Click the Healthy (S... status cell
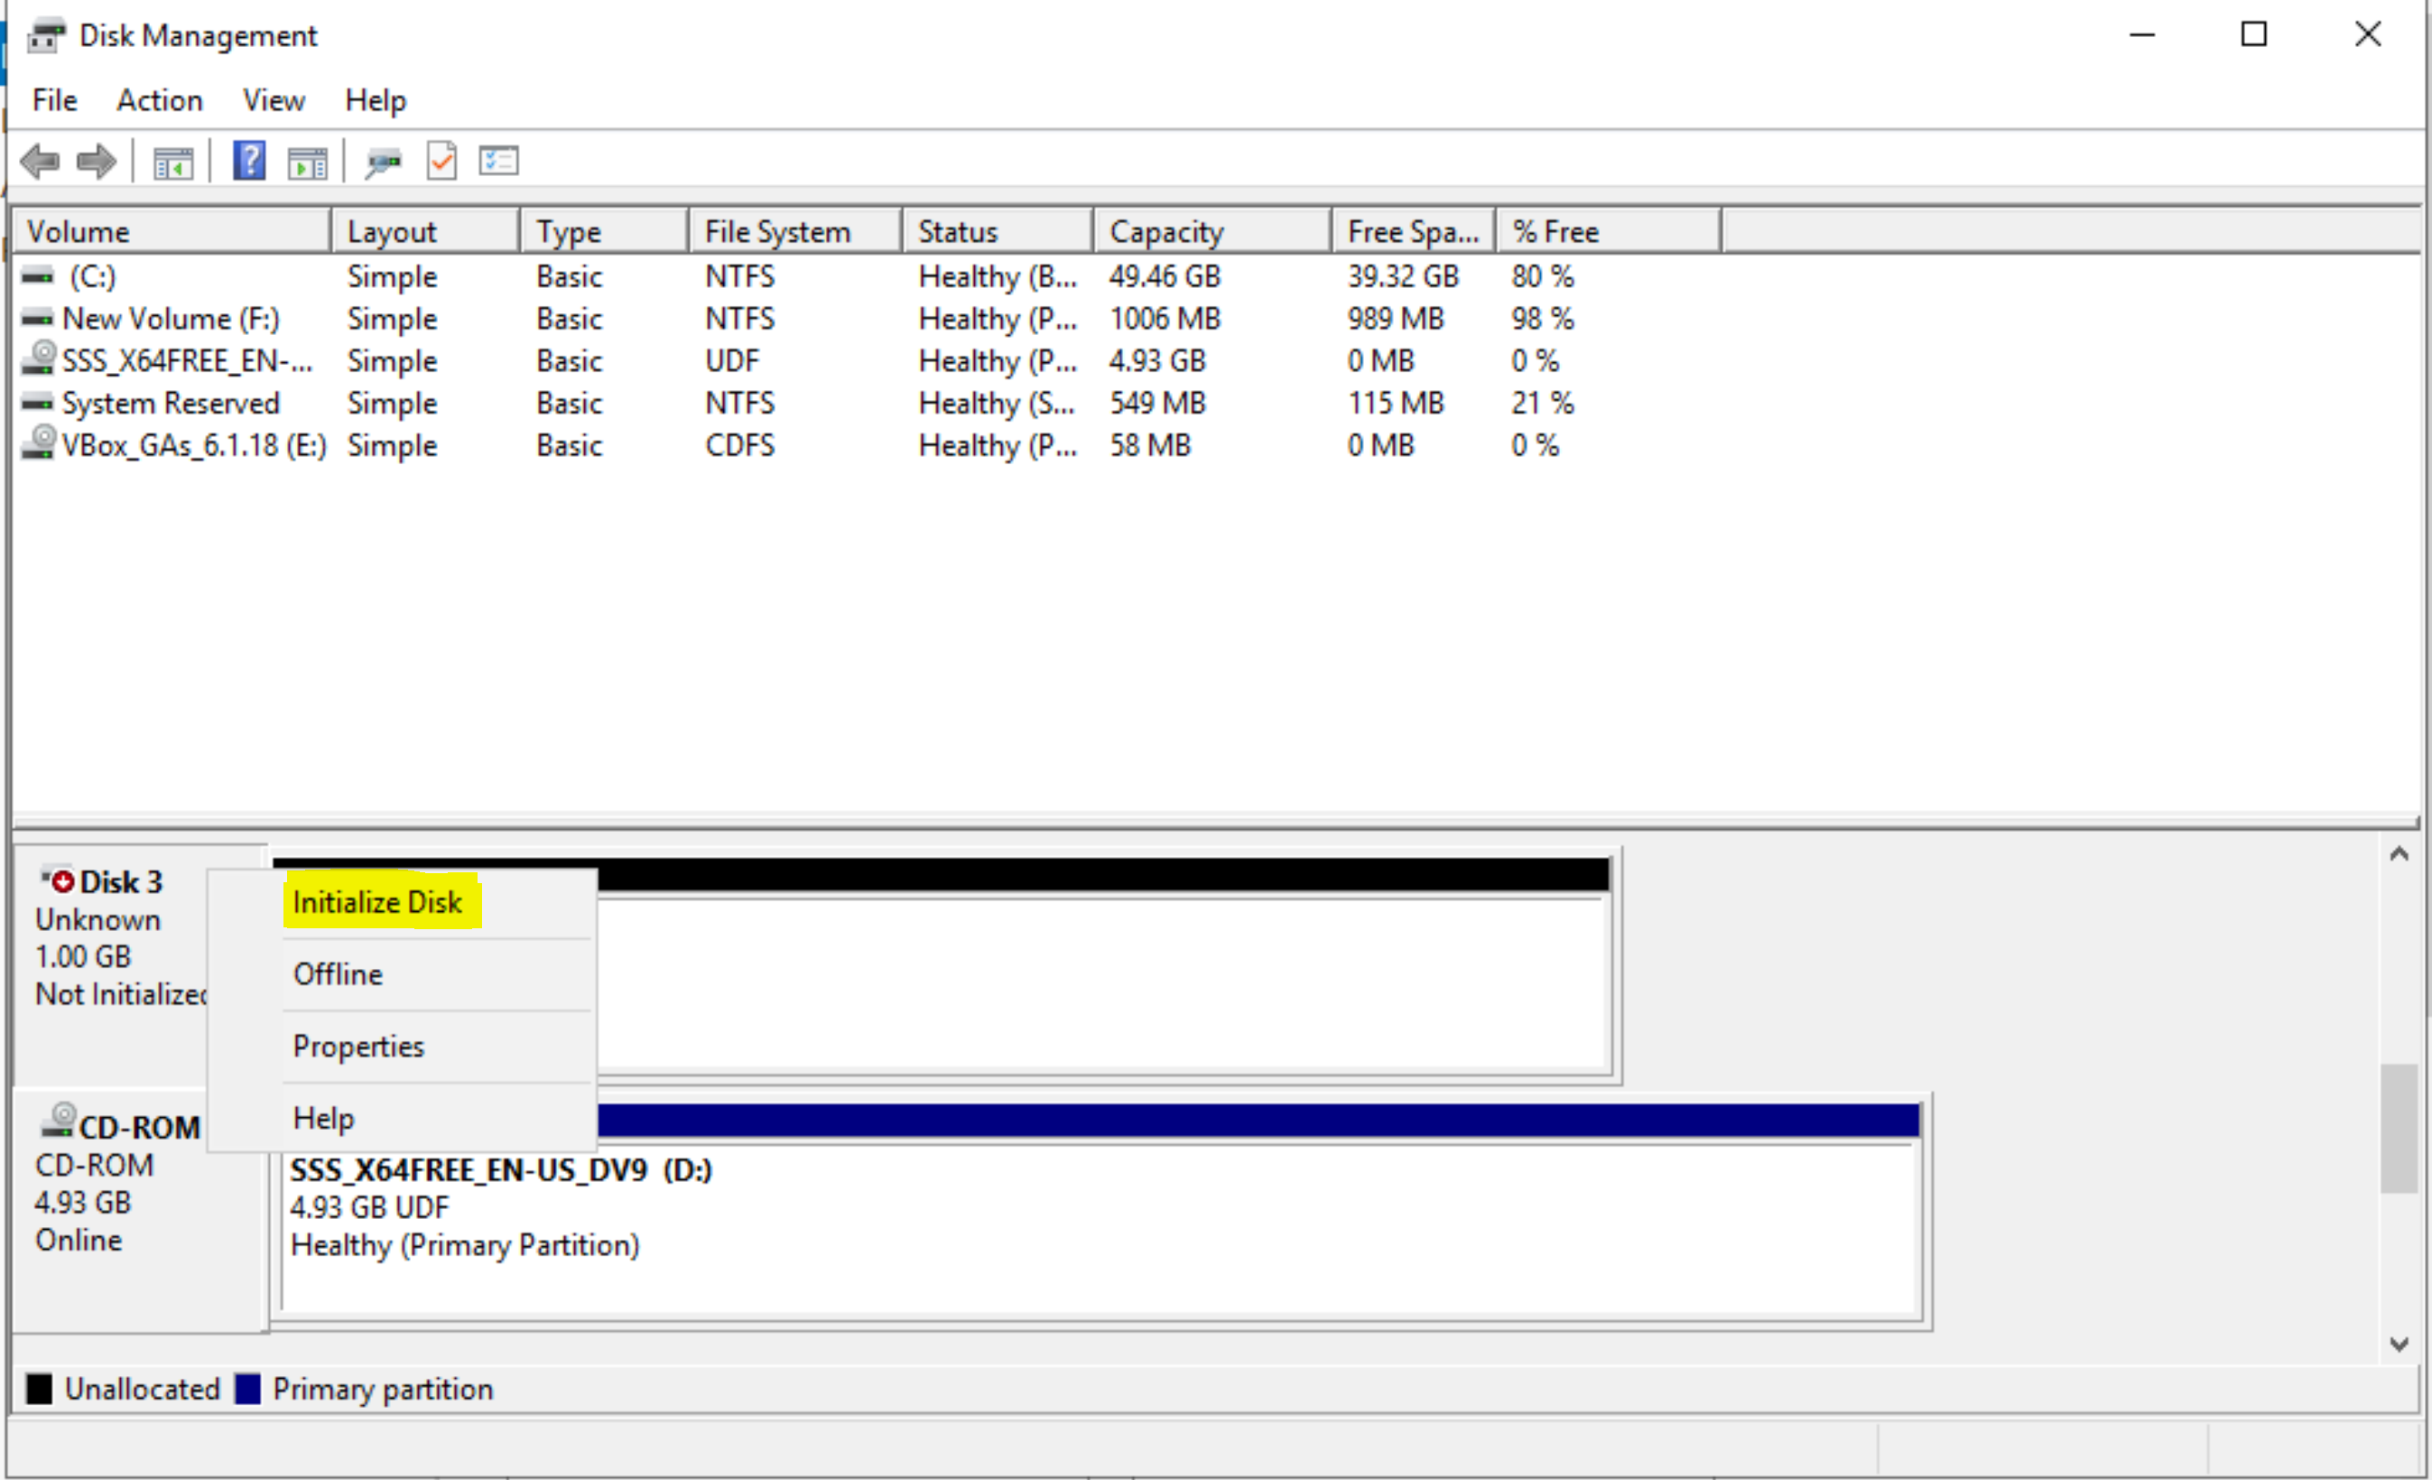The height and width of the screenshot is (1480, 2432). click(x=997, y=404)
